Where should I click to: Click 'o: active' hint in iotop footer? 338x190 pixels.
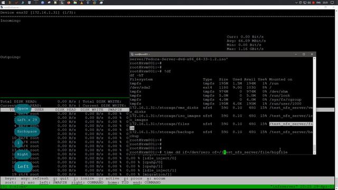[109, 178]
